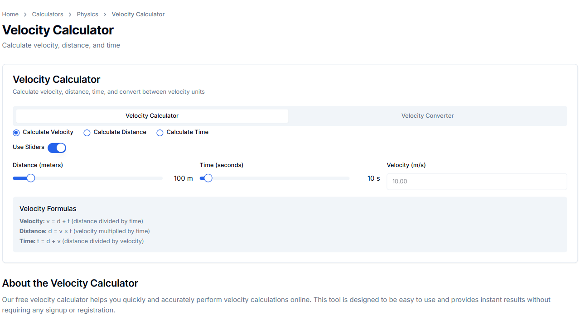Viewport: 580px width, 326px height.
Task: Open the Calculators breadcrumb link
Action: pos(48,14)
